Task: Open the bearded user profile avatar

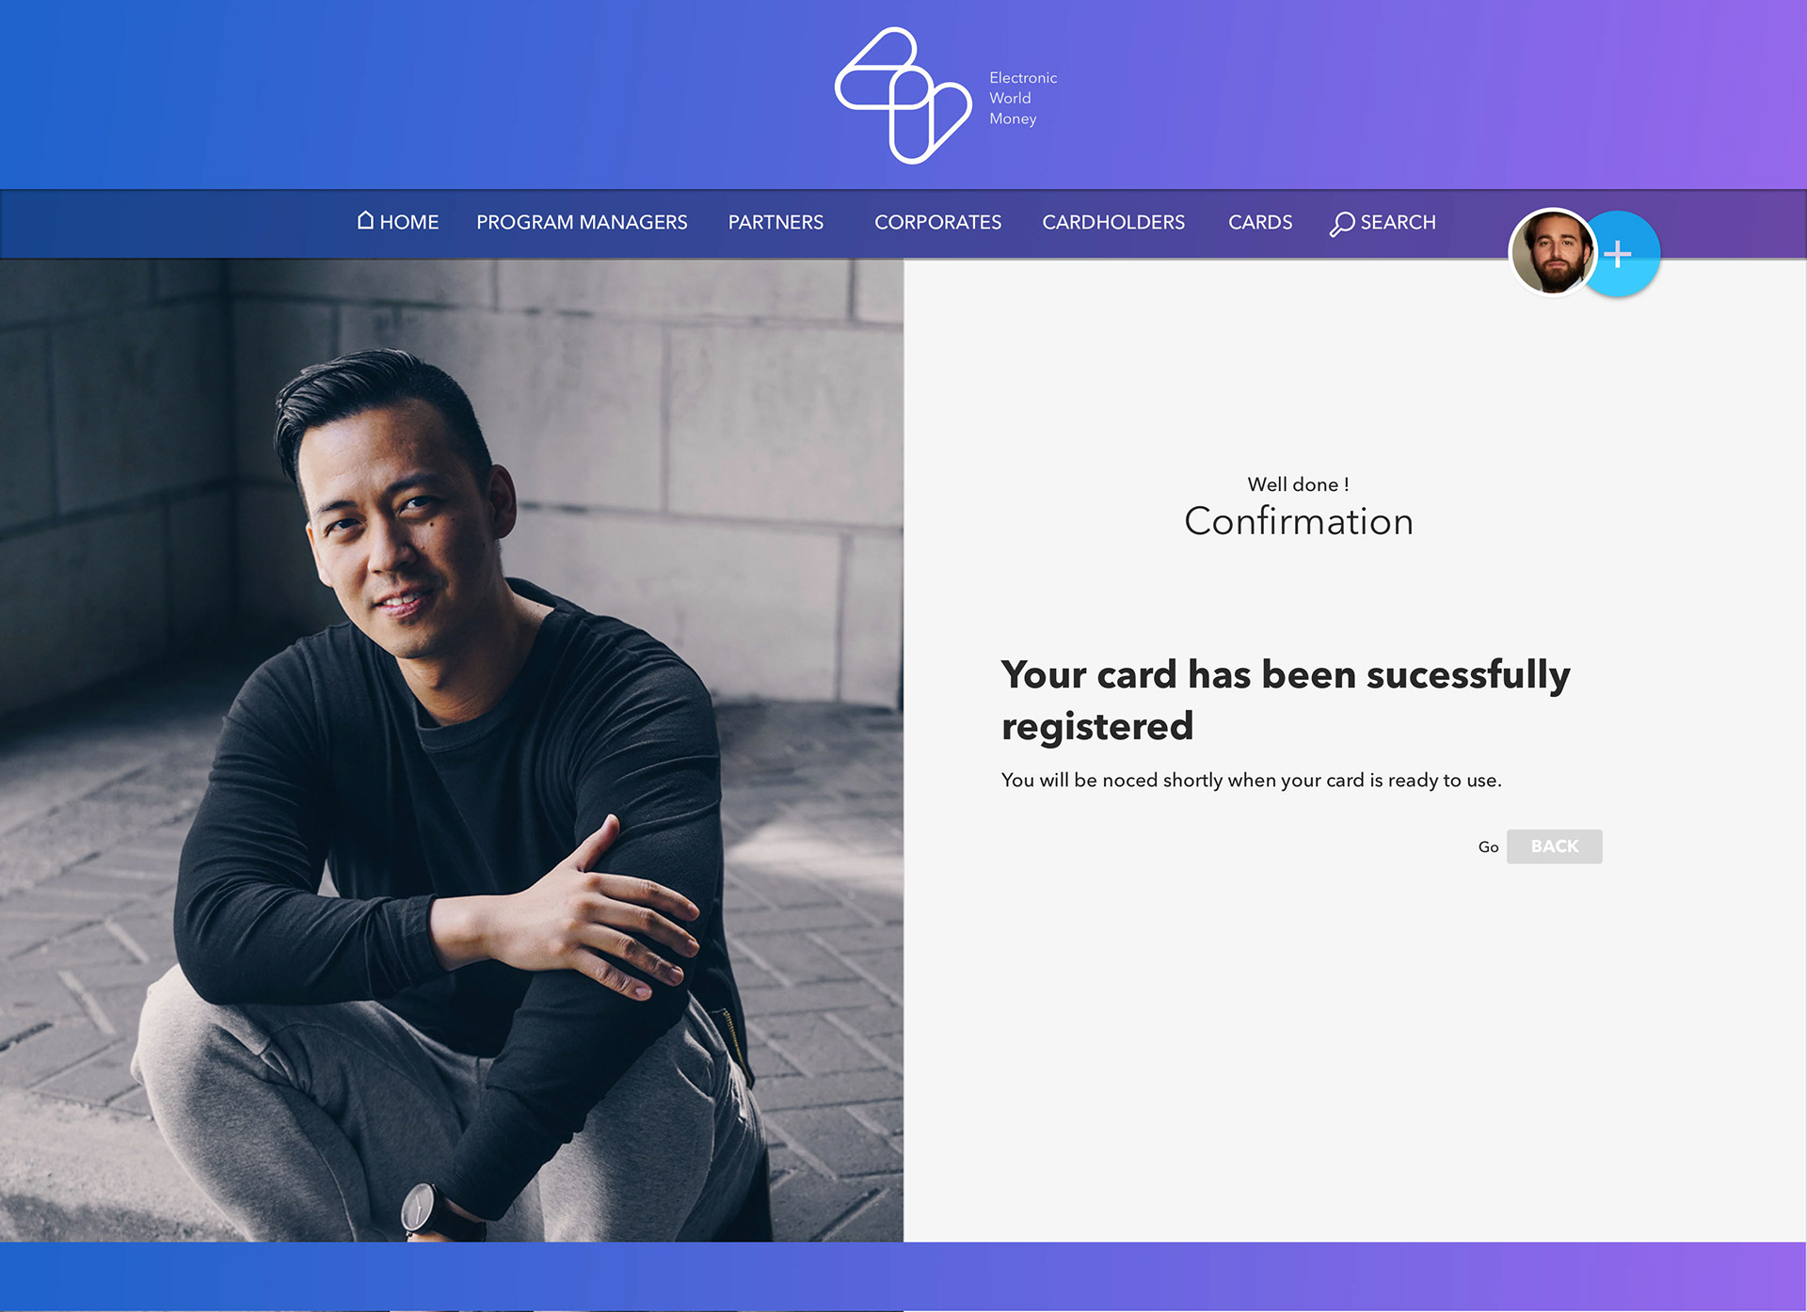Action: 1552,252
